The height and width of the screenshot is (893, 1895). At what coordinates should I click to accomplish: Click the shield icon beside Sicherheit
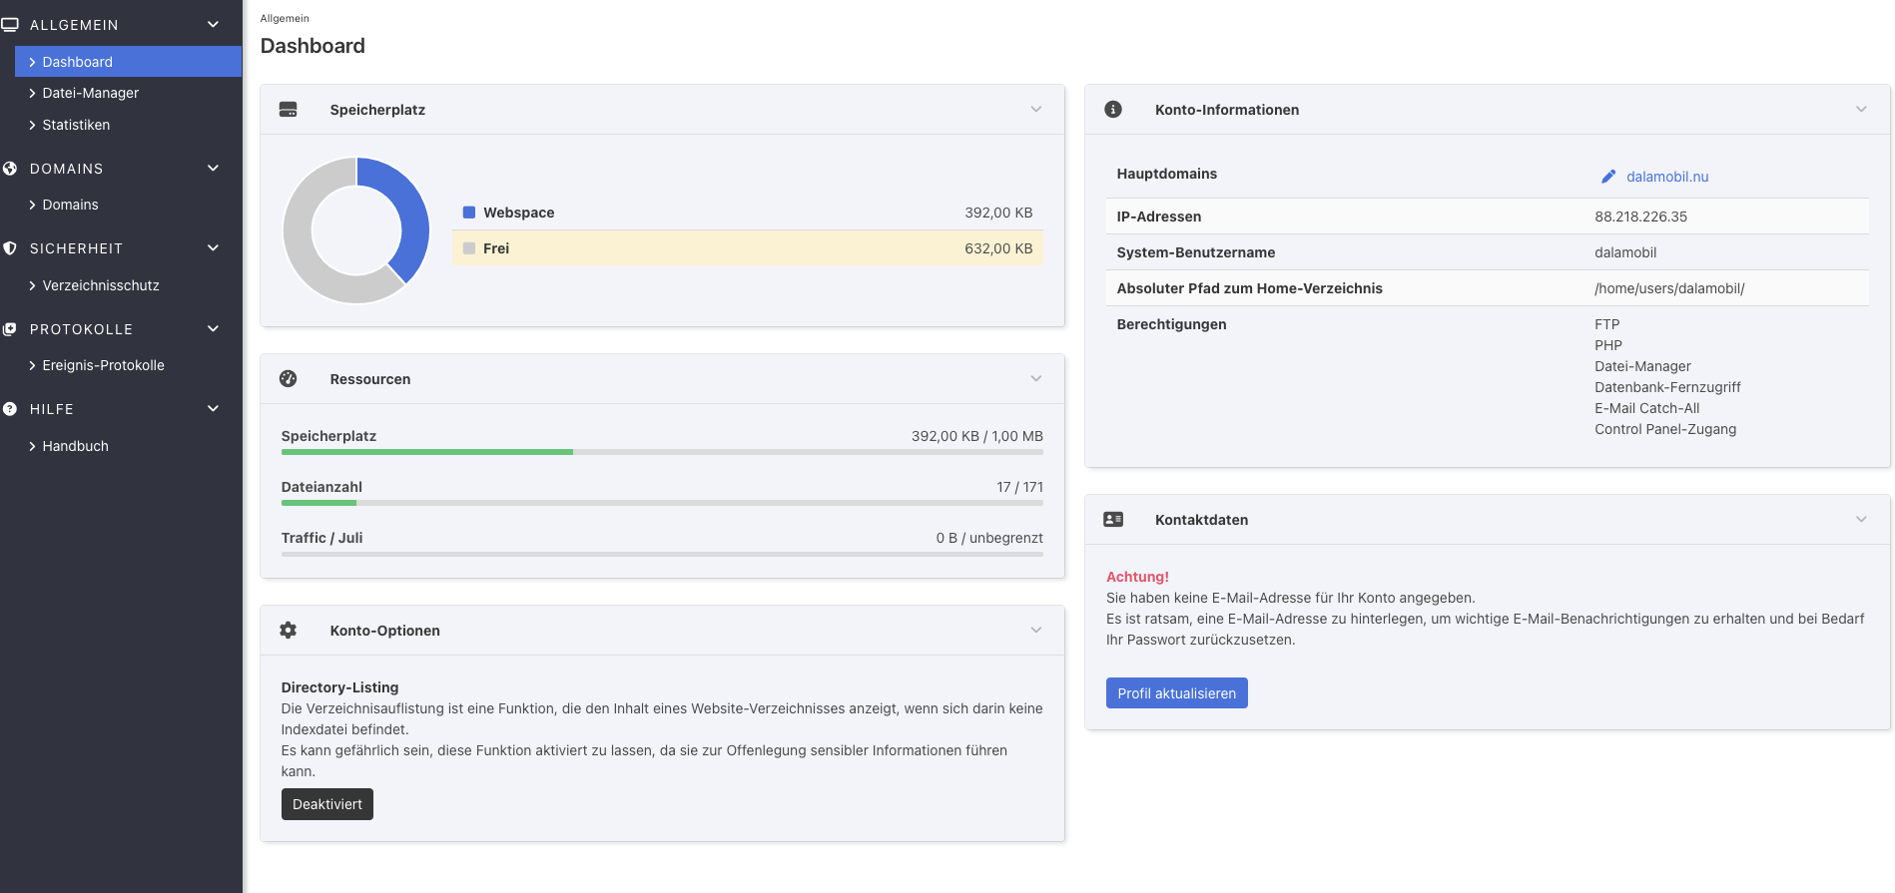point(10,248)
